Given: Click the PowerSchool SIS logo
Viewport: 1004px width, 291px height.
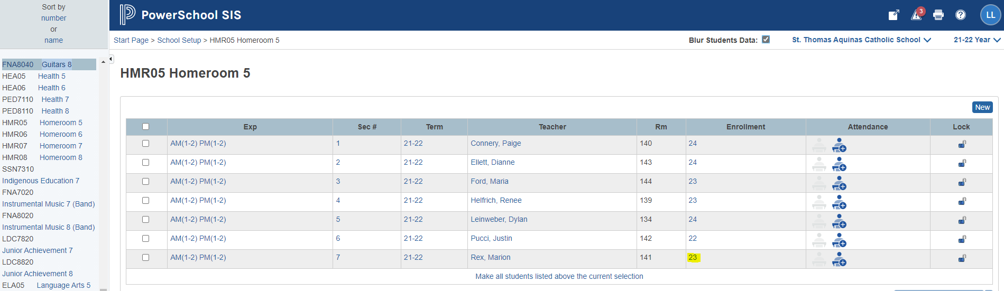Looking at the screenshot, I should 180,15.
